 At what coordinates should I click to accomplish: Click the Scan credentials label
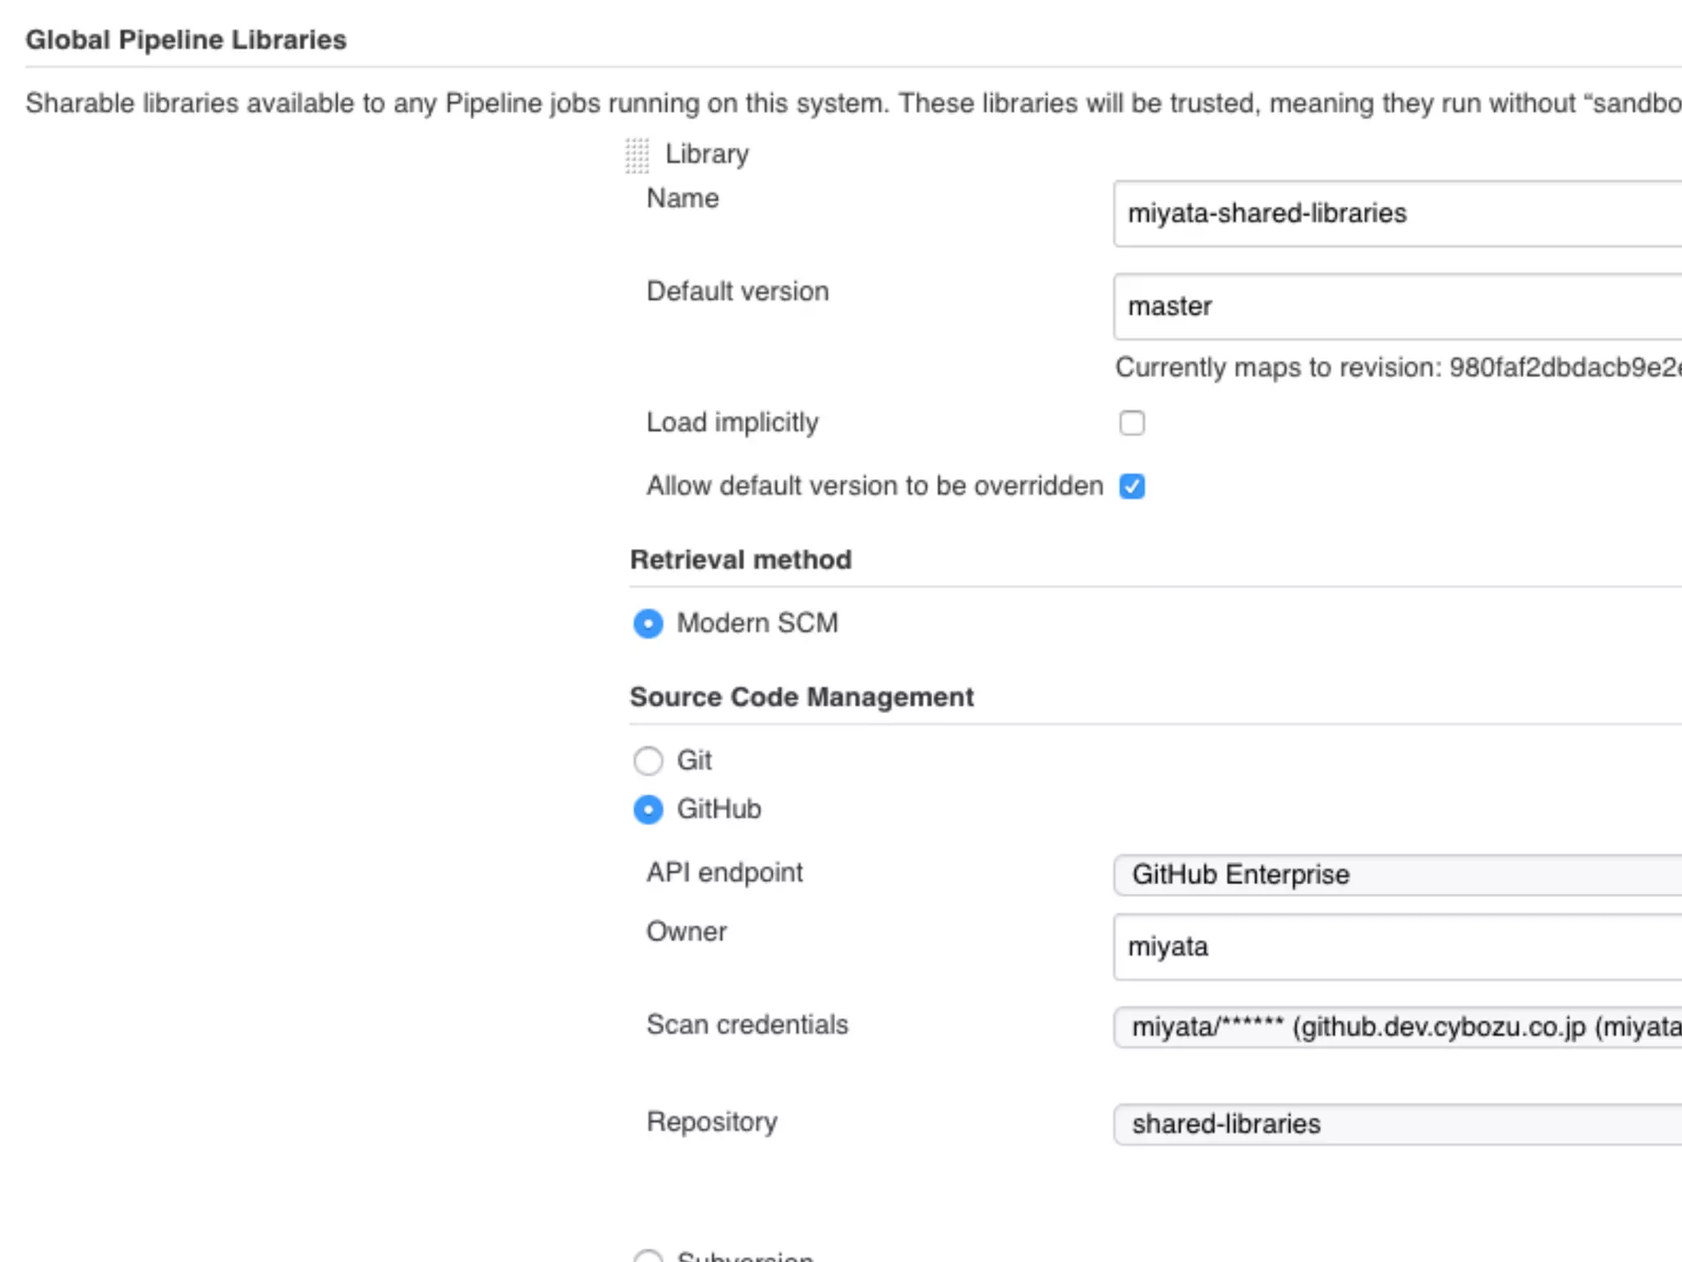pos(747,1025)
